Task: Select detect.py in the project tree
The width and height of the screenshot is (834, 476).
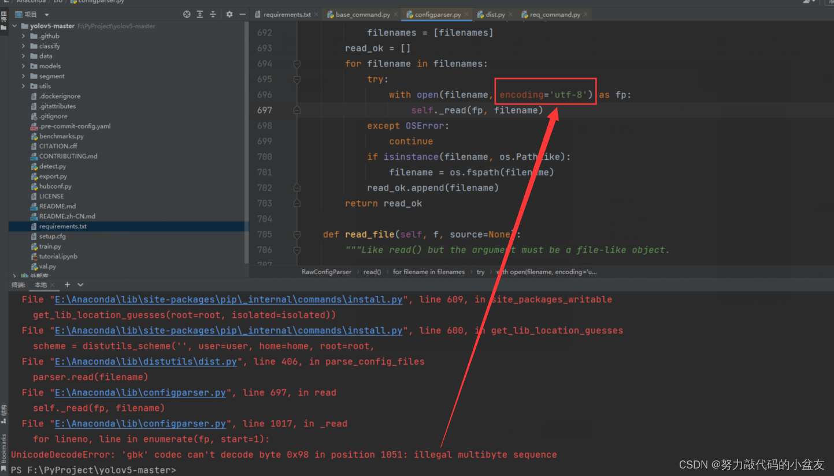Action: (52, 166)
